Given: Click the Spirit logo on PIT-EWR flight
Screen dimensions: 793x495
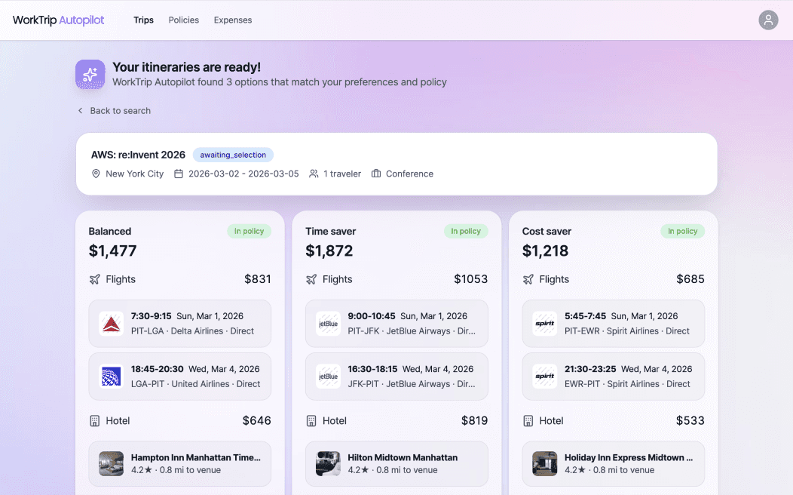Looking at the screenshot, I should click(545, 324).
